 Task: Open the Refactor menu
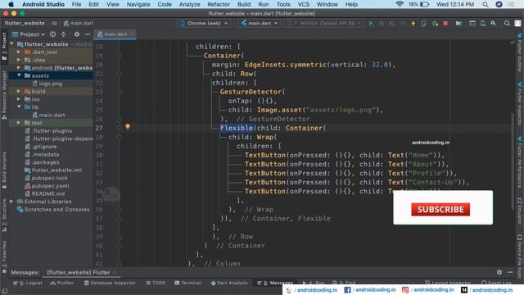point(219,4)
